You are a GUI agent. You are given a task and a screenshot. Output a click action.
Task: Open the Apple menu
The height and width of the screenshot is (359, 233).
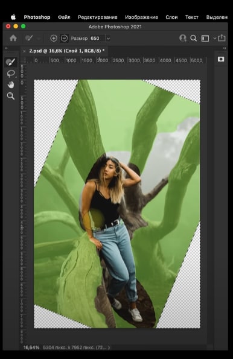coord(13,17)
